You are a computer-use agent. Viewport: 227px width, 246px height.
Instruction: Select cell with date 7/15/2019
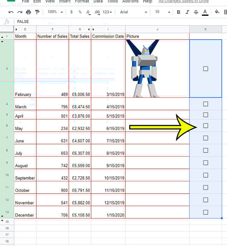point(108,138)
